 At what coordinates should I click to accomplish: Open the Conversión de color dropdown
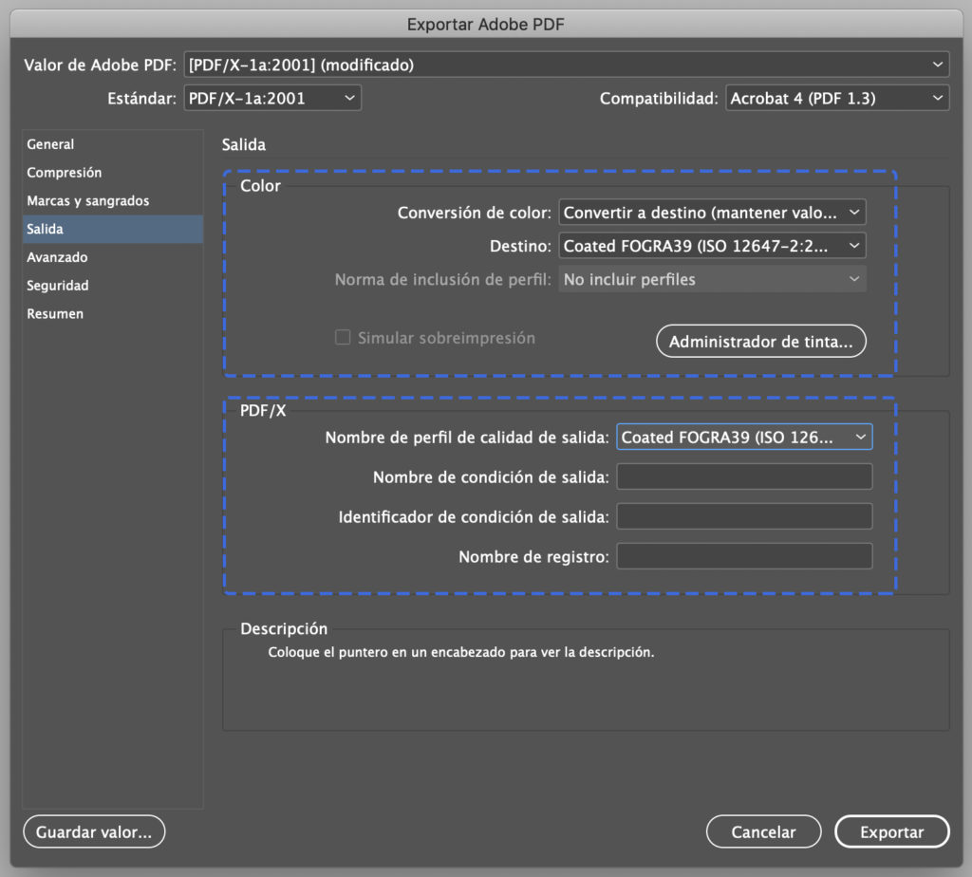click(712, 213)
